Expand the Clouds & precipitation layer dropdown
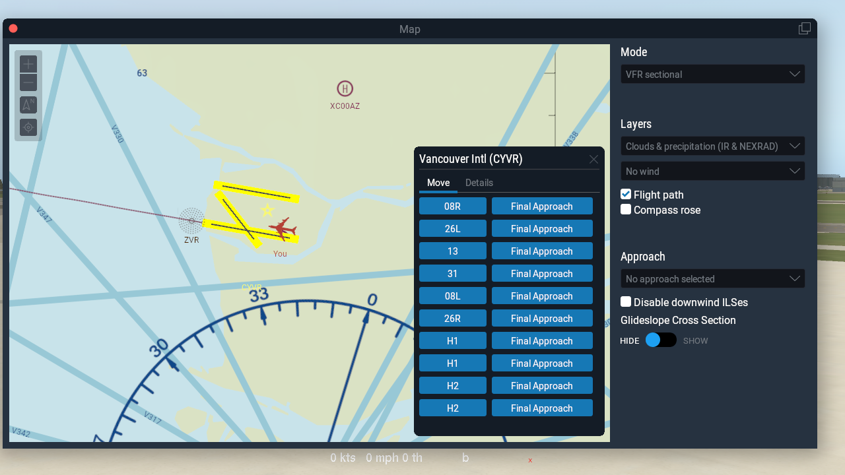 point(712,146)
